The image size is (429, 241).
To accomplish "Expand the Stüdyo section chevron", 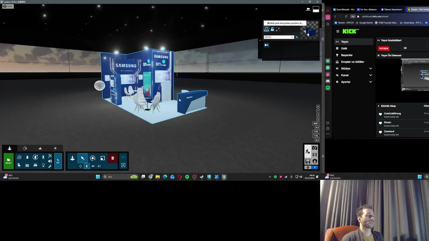I will tap(370, 69).
